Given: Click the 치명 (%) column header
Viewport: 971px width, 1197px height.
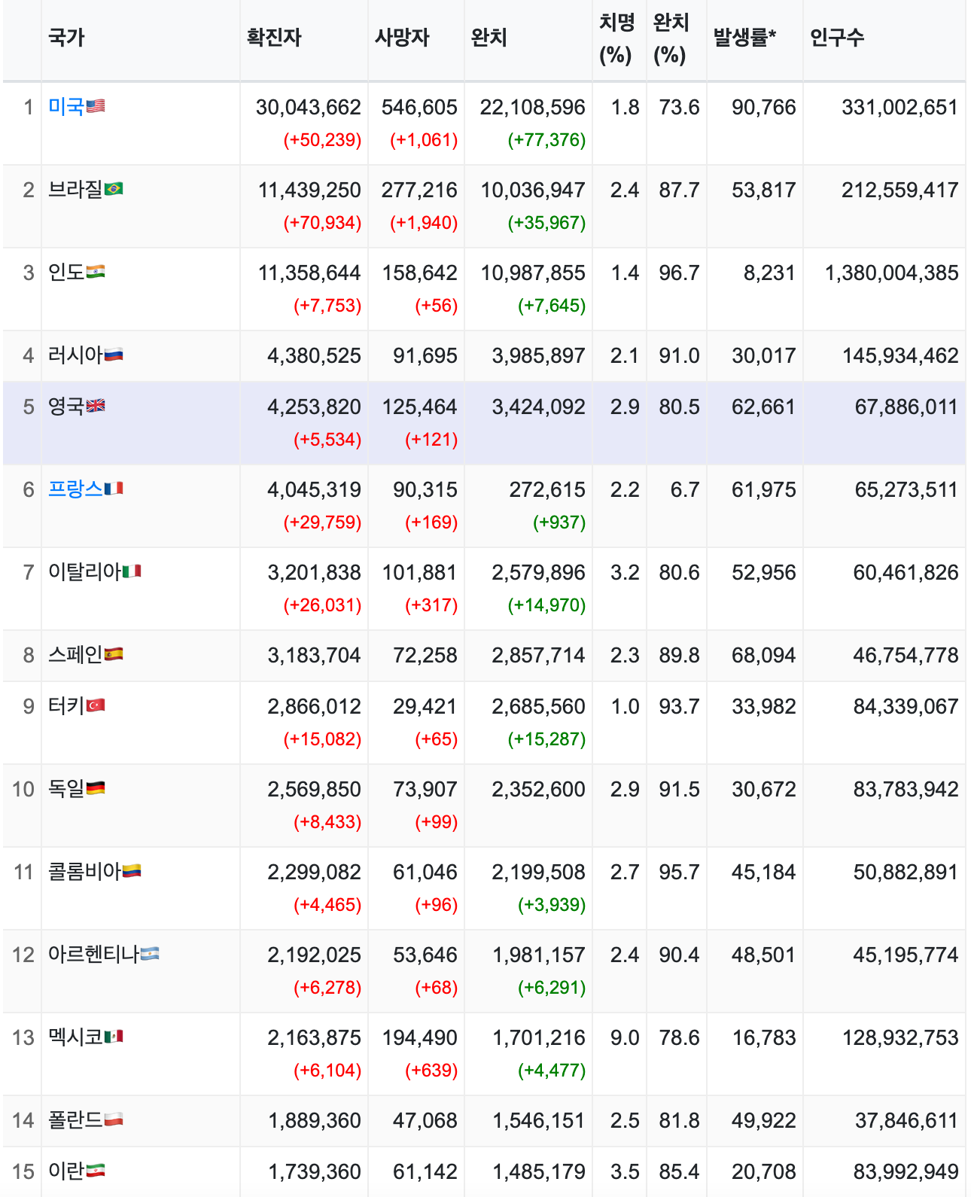Looking at the screenshot, I should coord(617,38).
